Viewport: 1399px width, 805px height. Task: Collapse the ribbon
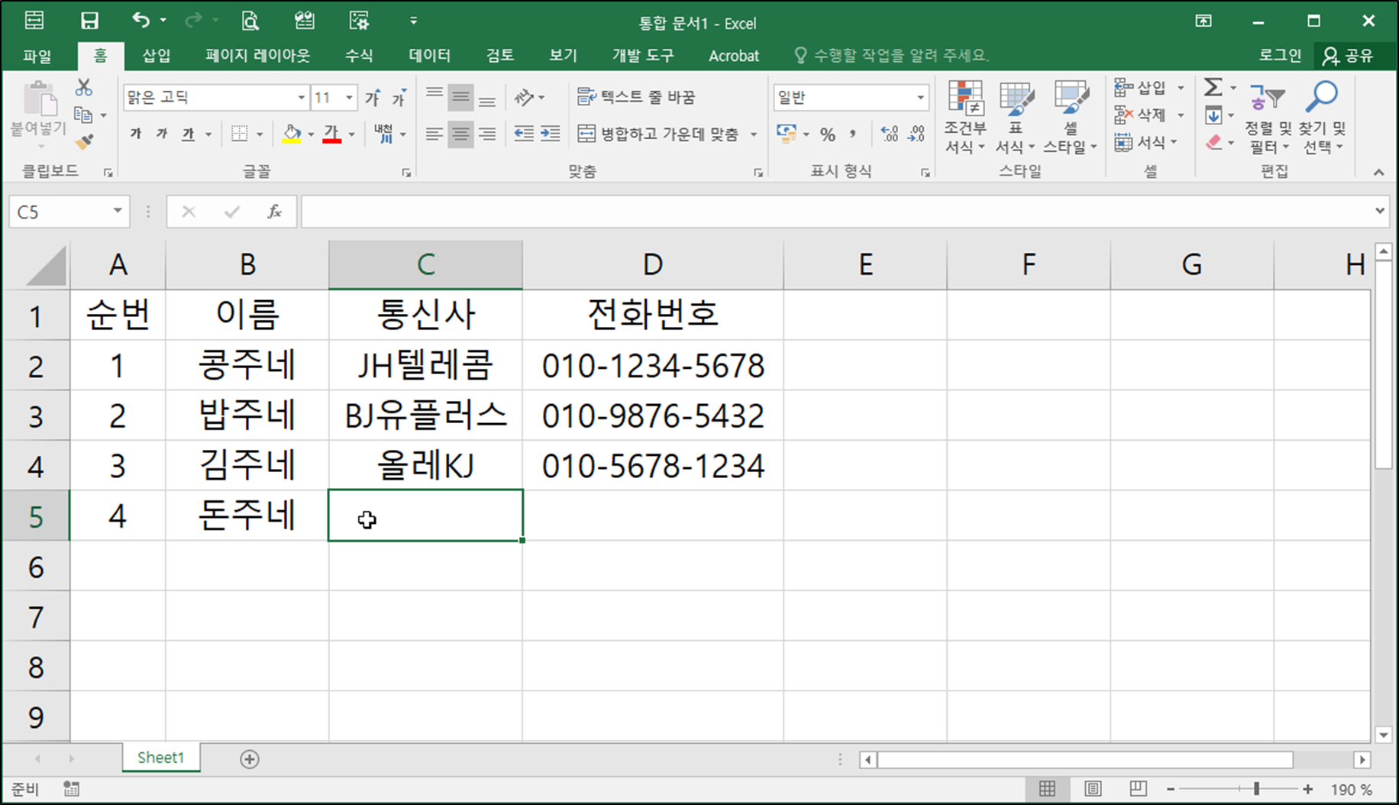tap(1378, 173)
